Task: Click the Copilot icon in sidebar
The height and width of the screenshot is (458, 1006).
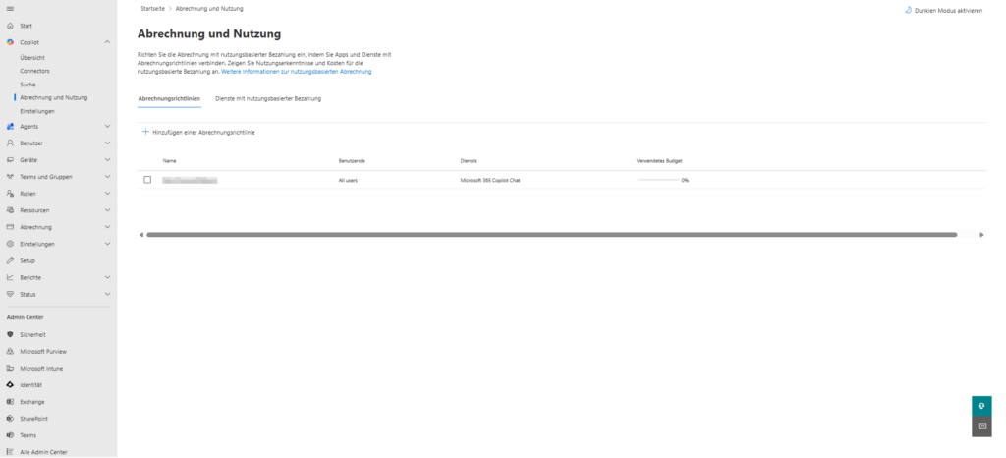Action: pyautogui.click(x=10, y=42)
